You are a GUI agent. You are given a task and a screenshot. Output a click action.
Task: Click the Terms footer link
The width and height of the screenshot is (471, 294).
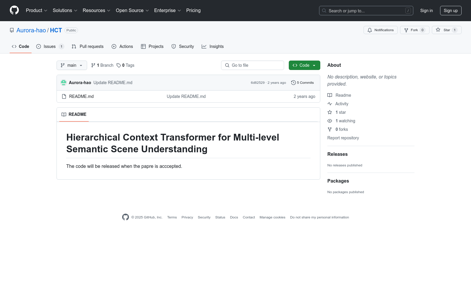[x=172, y=217]
